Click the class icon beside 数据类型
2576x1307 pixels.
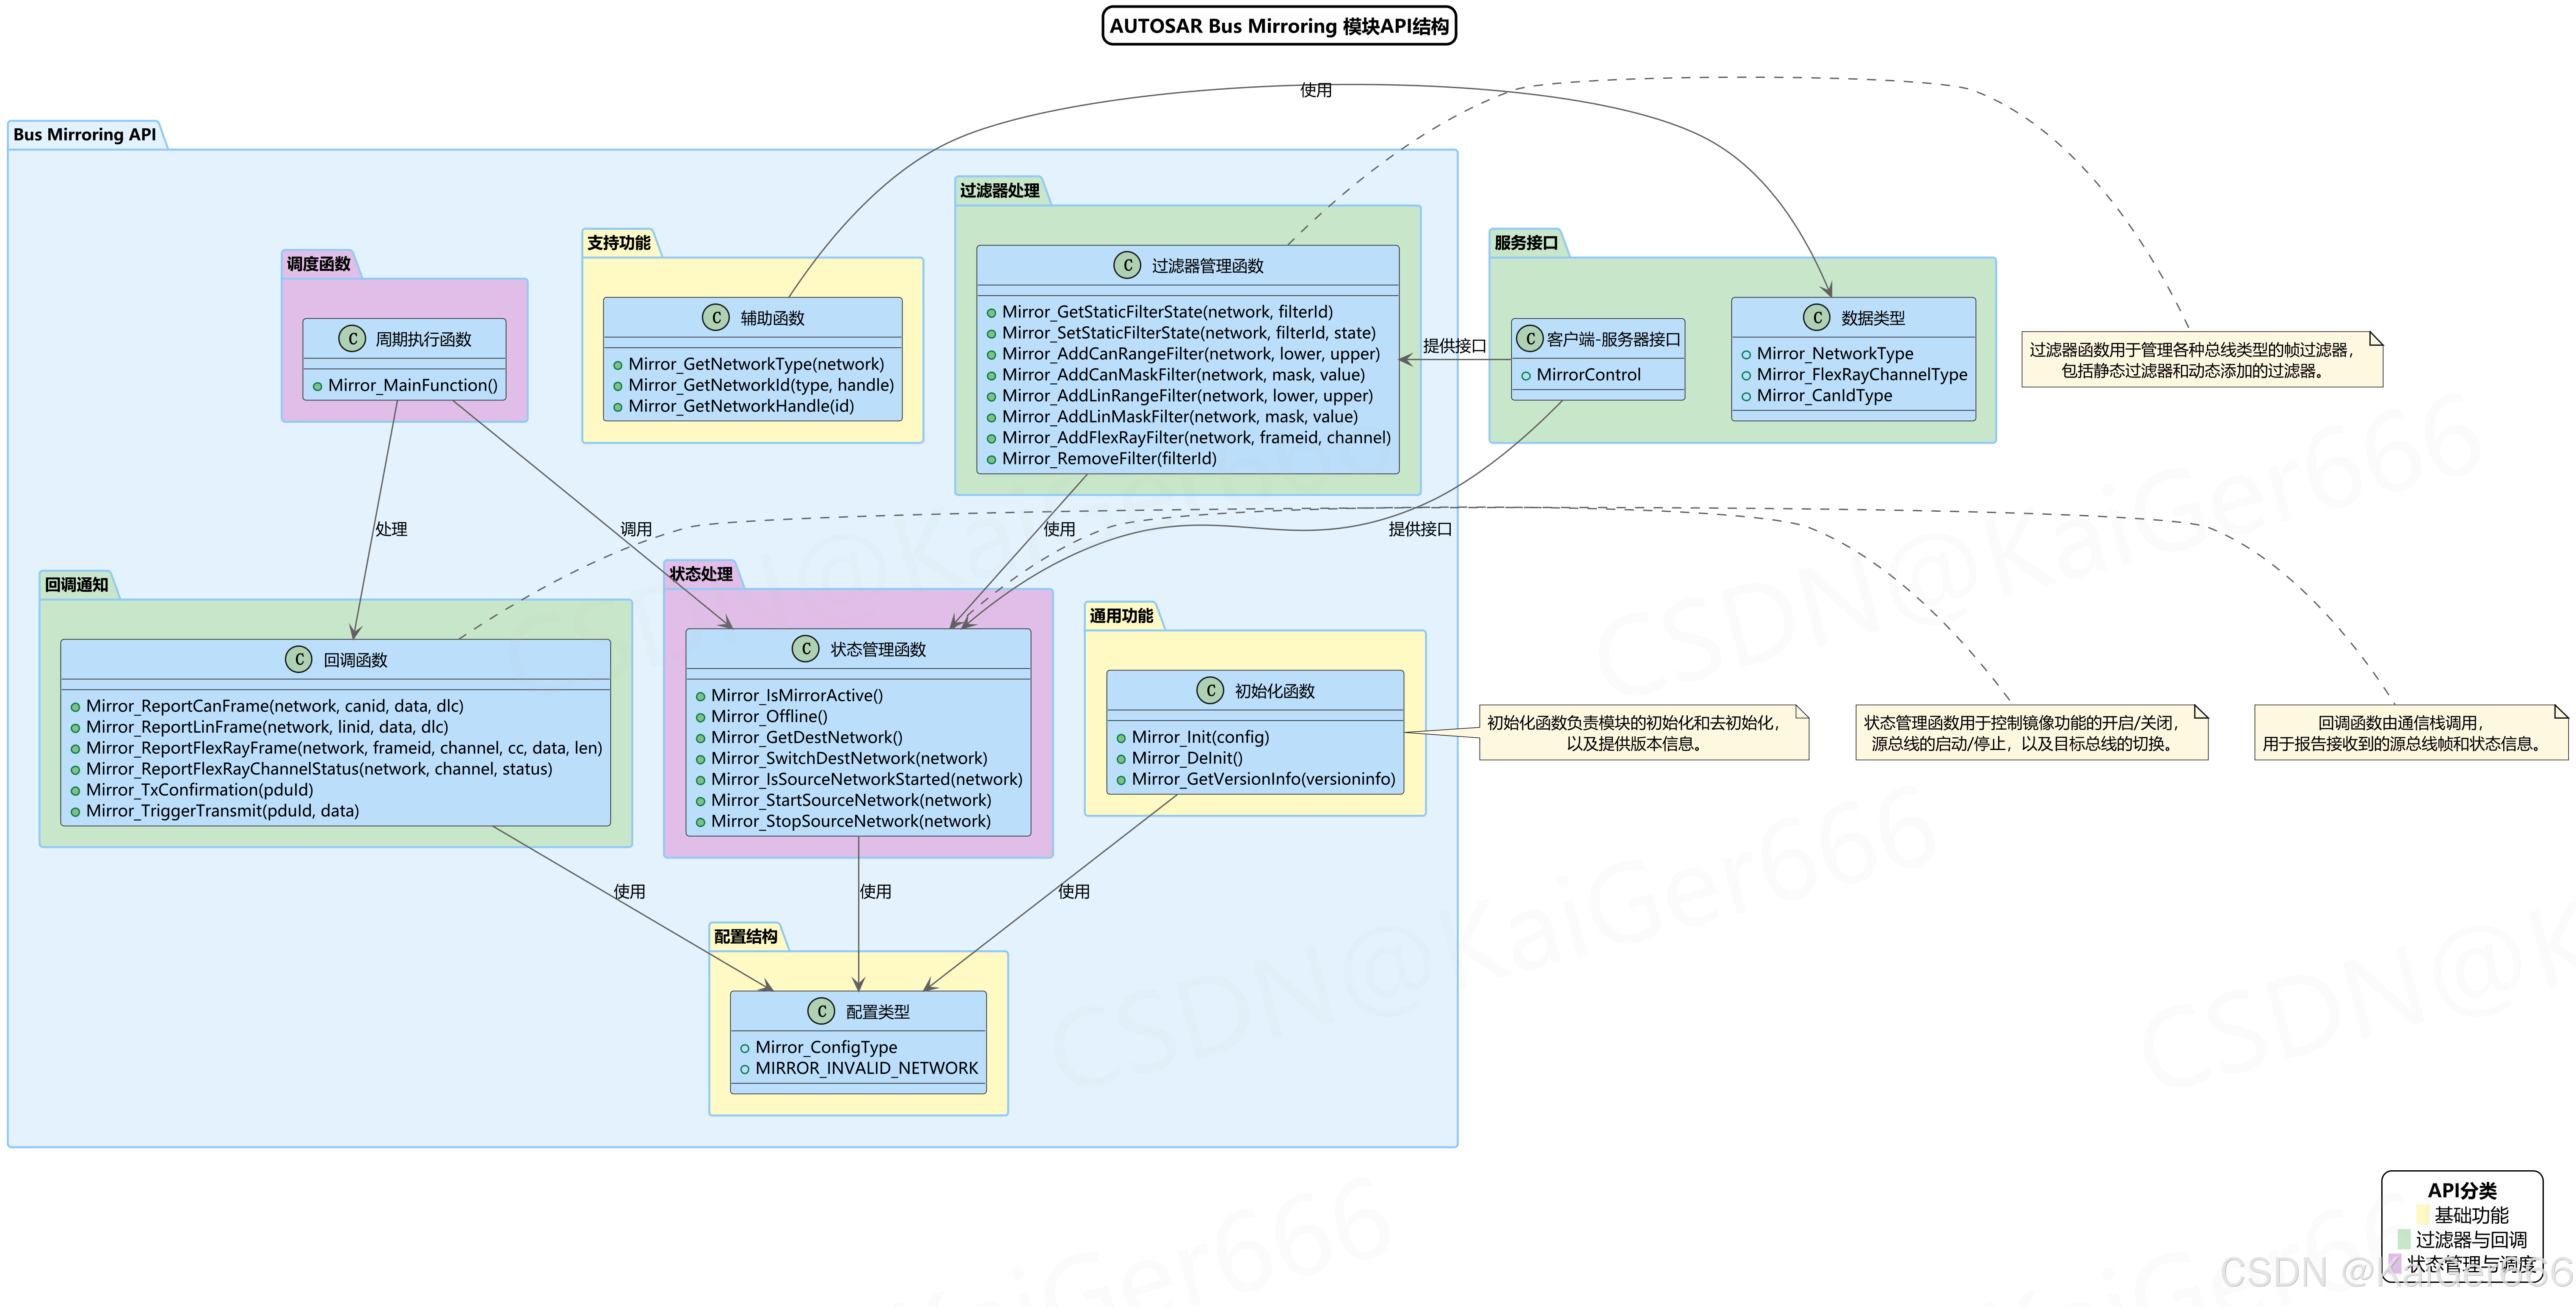click(x=1817, y=318)
